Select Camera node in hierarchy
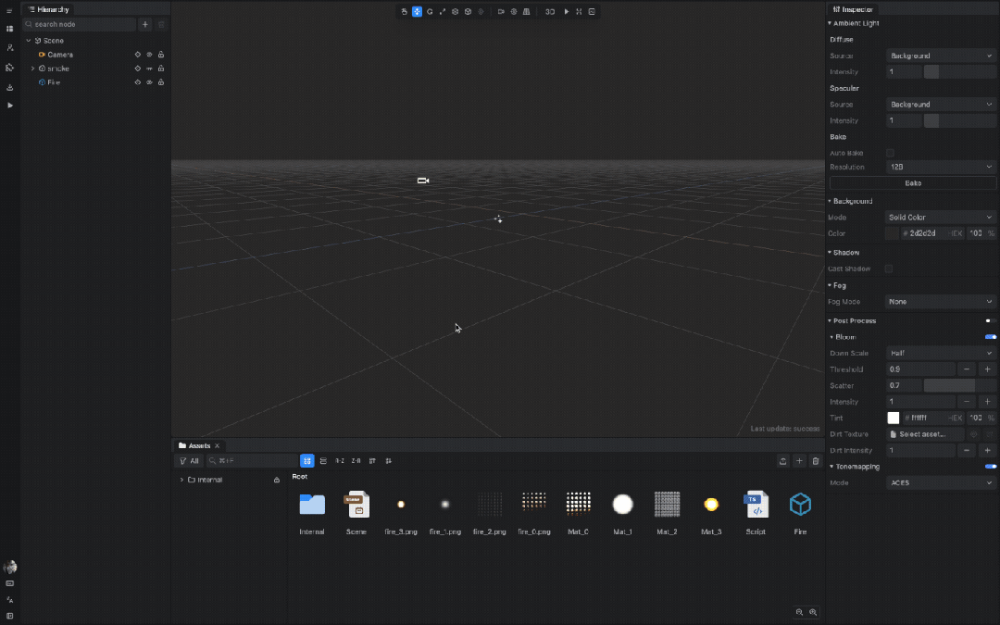The height and width of the screenshot is (625, 1000). (60, 55)
